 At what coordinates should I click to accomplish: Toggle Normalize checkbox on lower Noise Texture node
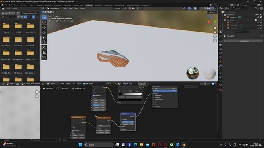(73, 131)
